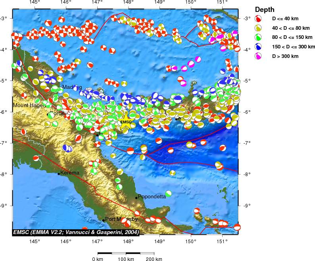Select the Madang city label
The width and height of the screenshot is (315, 261).
(72, 87)
